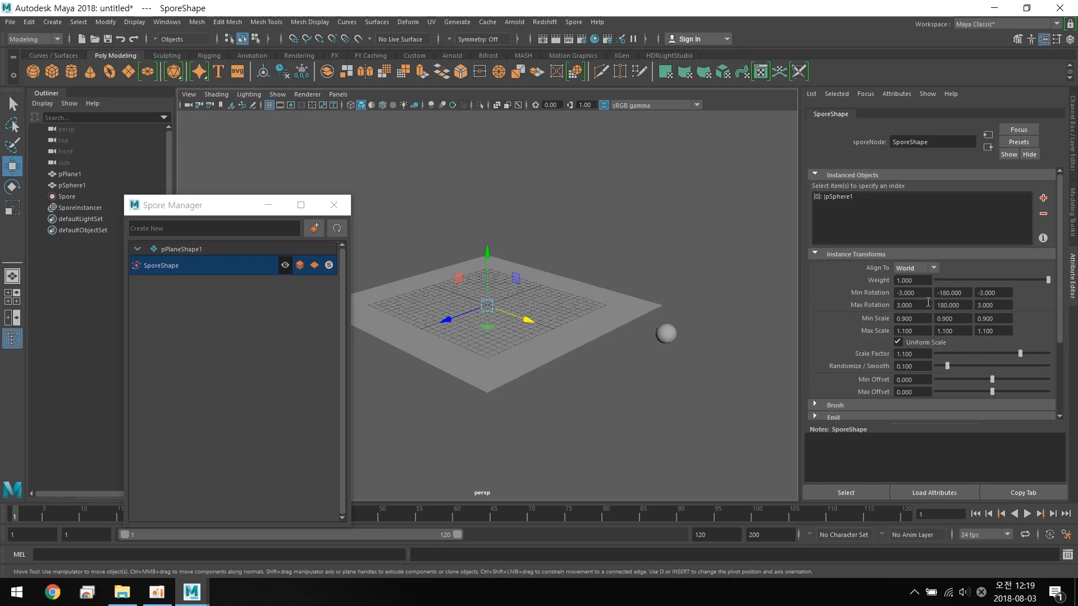The height and width of the screenshot is (606, 1078).
Task: Click the play forward button in timeline
Action: click(x=1027, y=513)
